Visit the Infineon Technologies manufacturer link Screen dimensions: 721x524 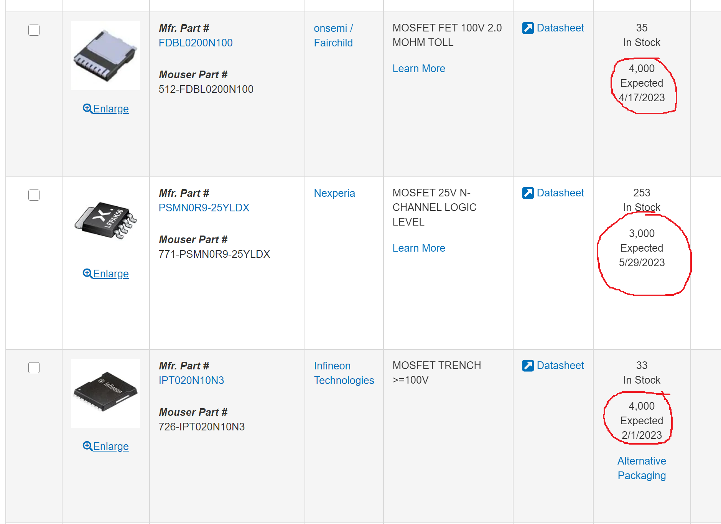coord(344,373)
